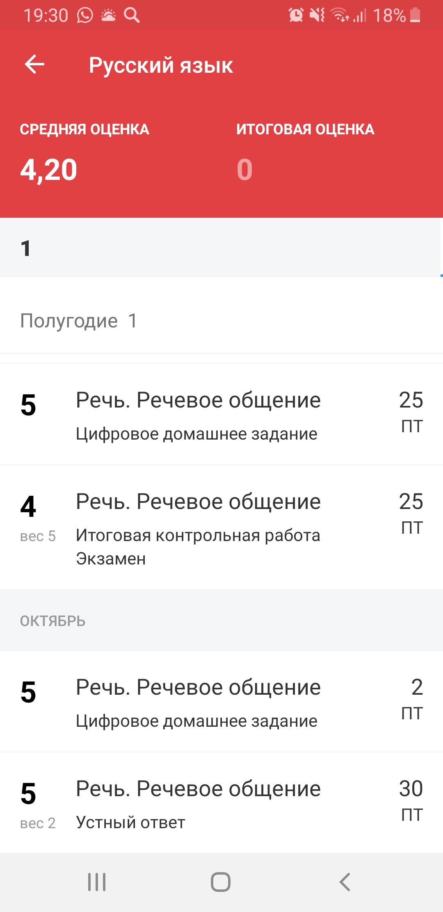Image resolution: width=443 pixels, height=912 pixels.
Task: Select period tab number 1
Action: click(25, 248)
